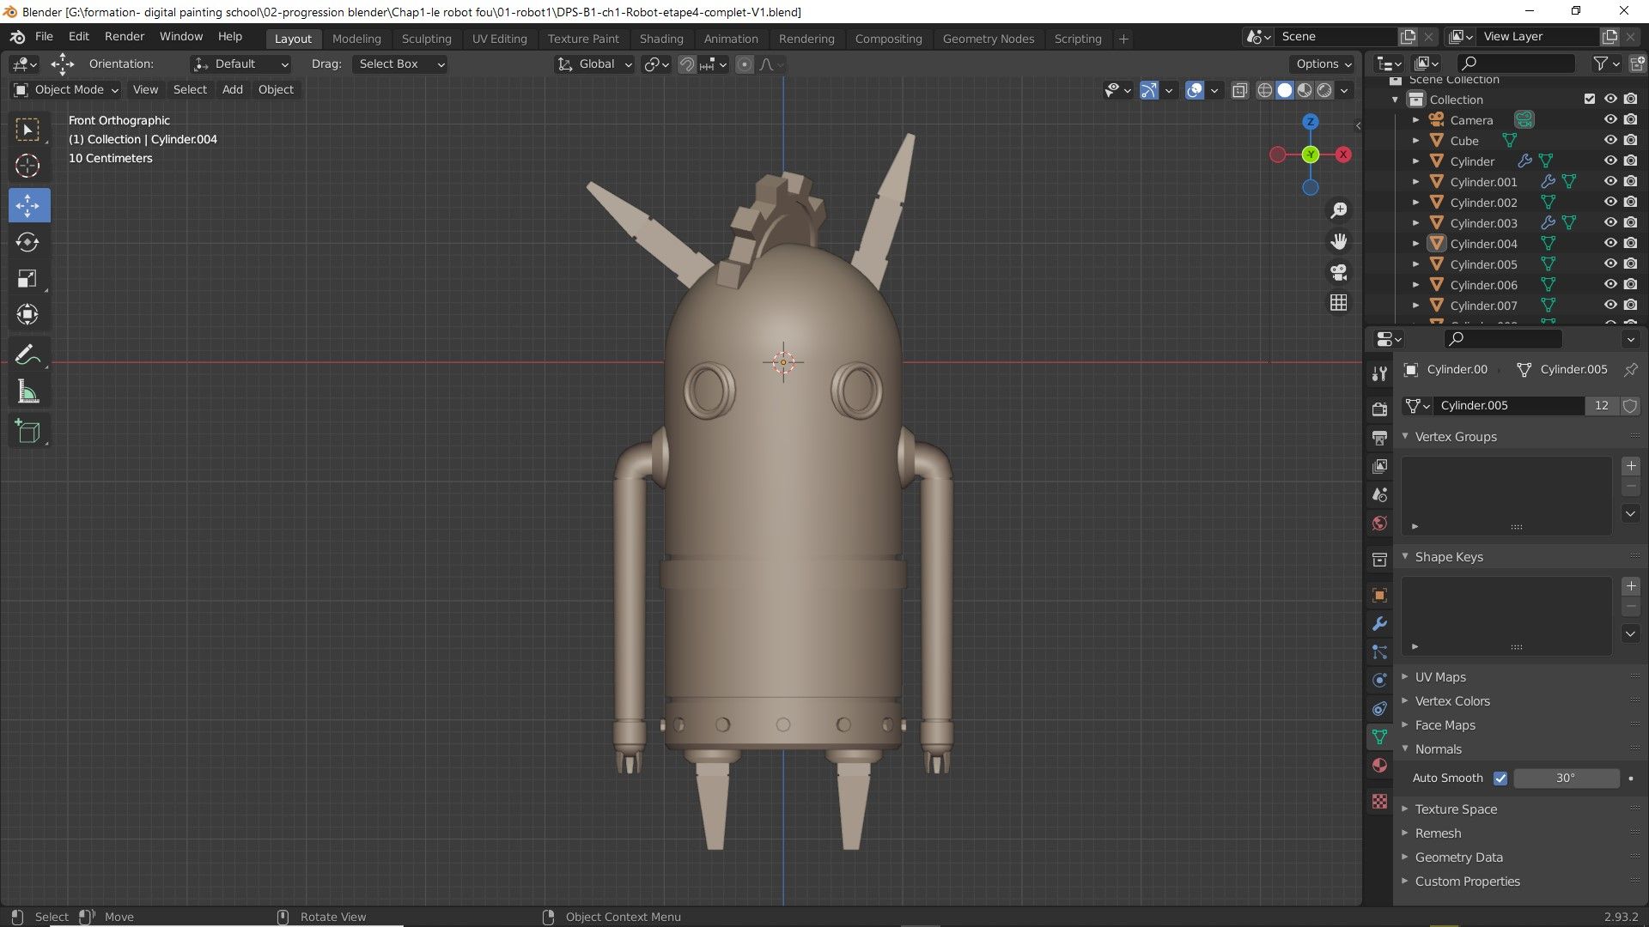
Task: Expand the UV Maps panel
Action: tap(1440, 677)
